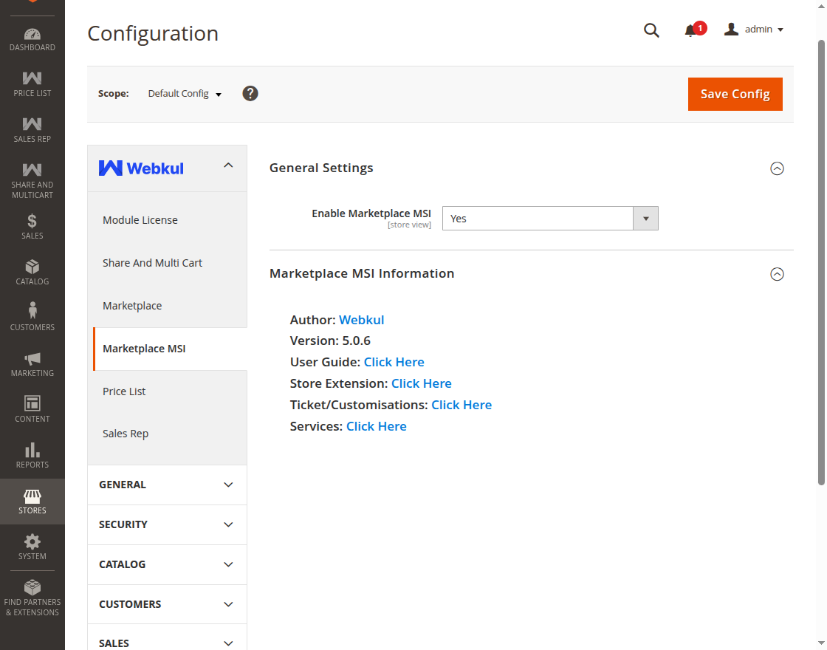Open Share and Multicart sidebar menu
This screenshot has height=650, width=827.
point(32,180)
